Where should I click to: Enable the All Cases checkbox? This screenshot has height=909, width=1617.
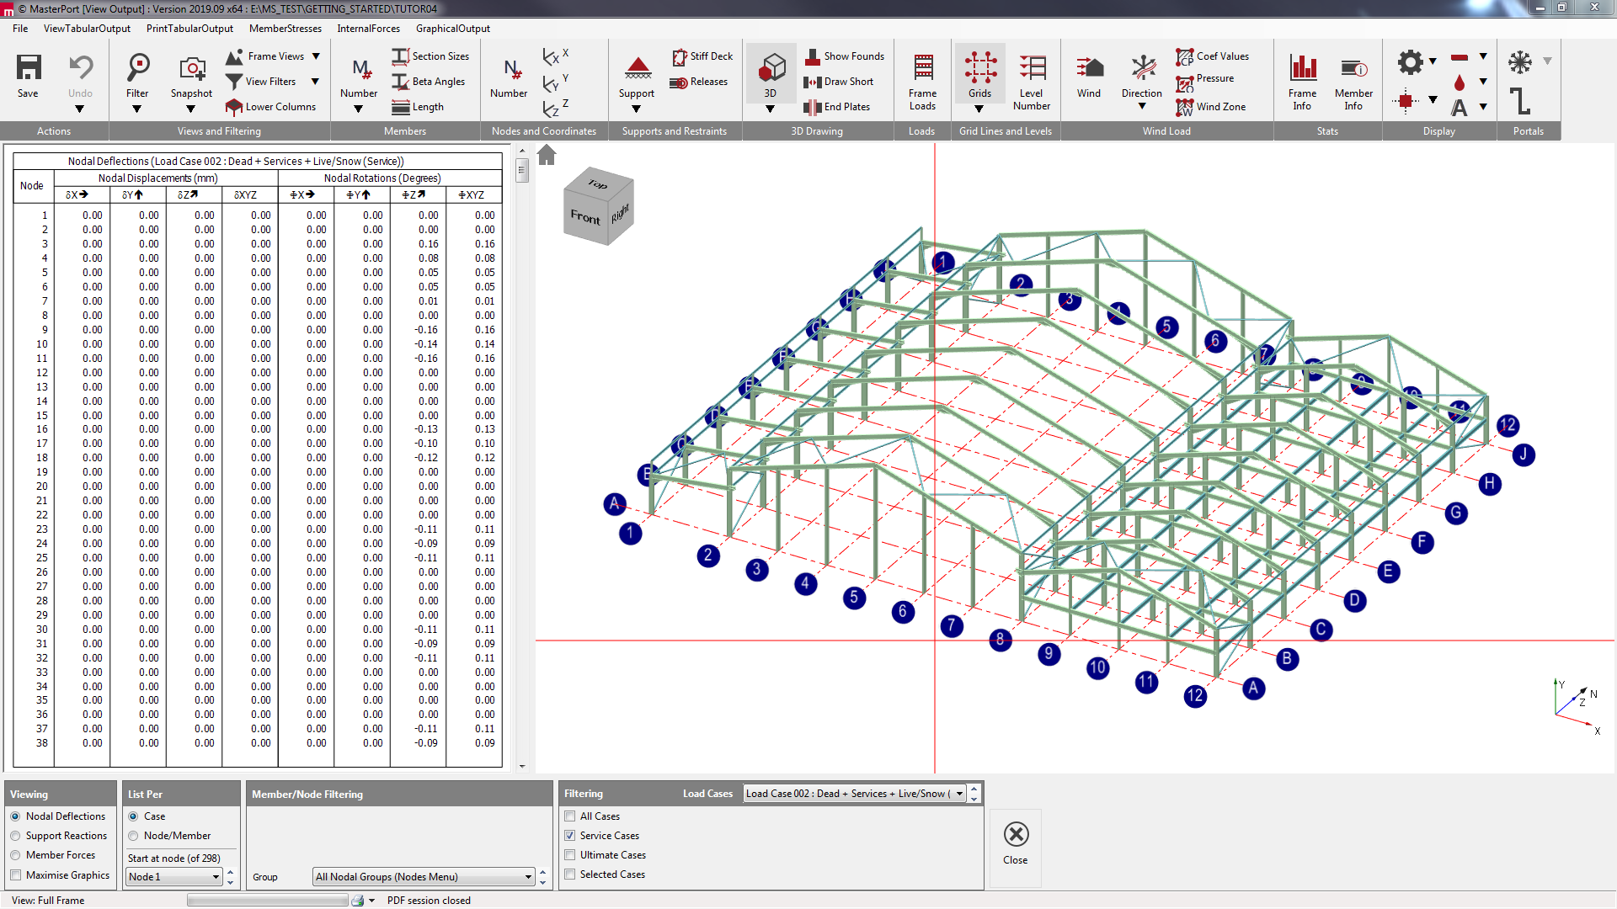click(x=570, y=816)
